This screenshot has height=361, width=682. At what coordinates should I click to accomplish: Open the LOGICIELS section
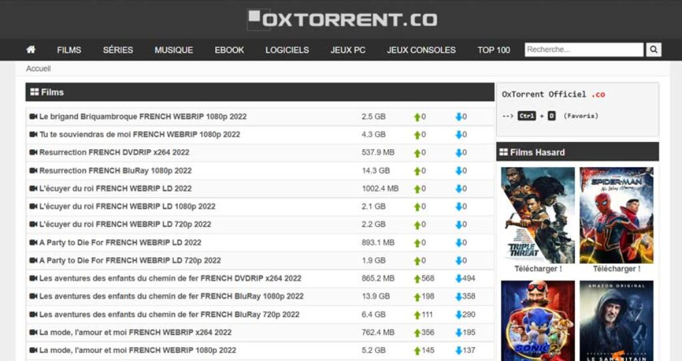point(287,50)
